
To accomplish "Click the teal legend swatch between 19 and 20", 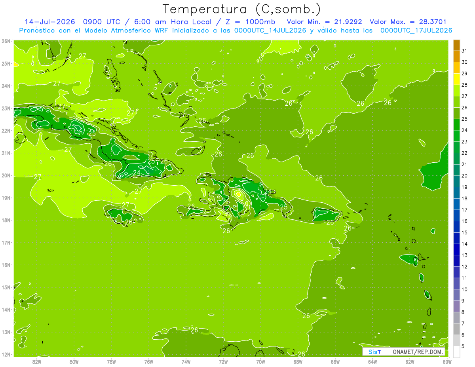I will click(456, 181).
